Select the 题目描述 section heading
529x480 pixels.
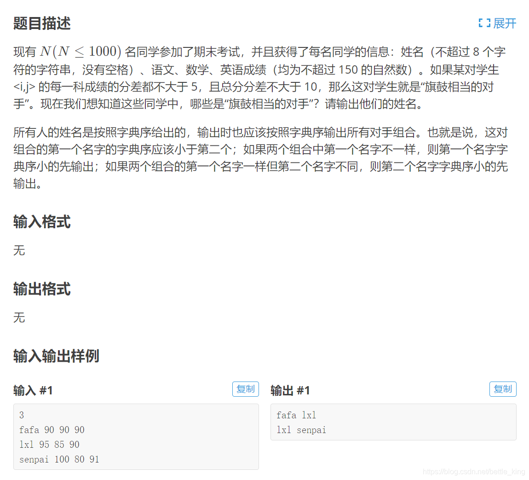[42, 23]
